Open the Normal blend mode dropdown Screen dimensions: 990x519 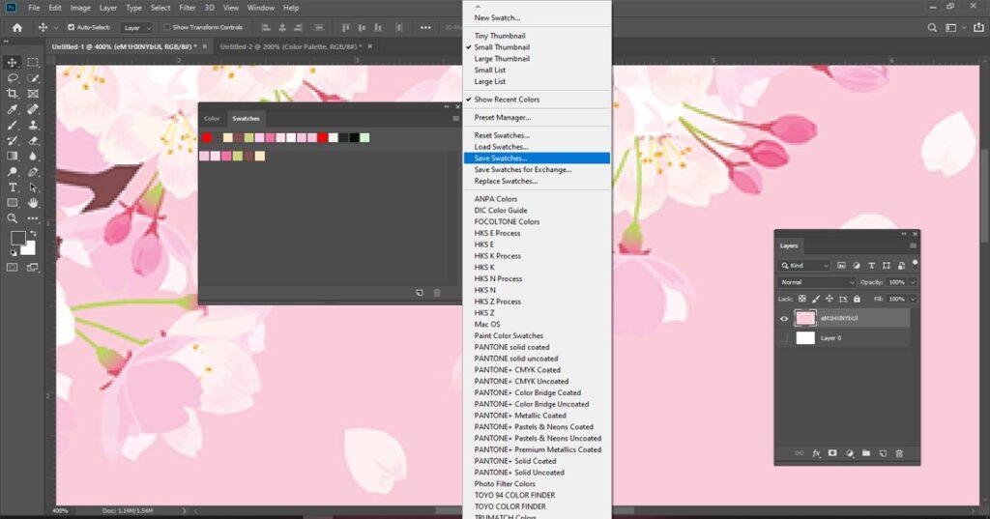(816, 282)
